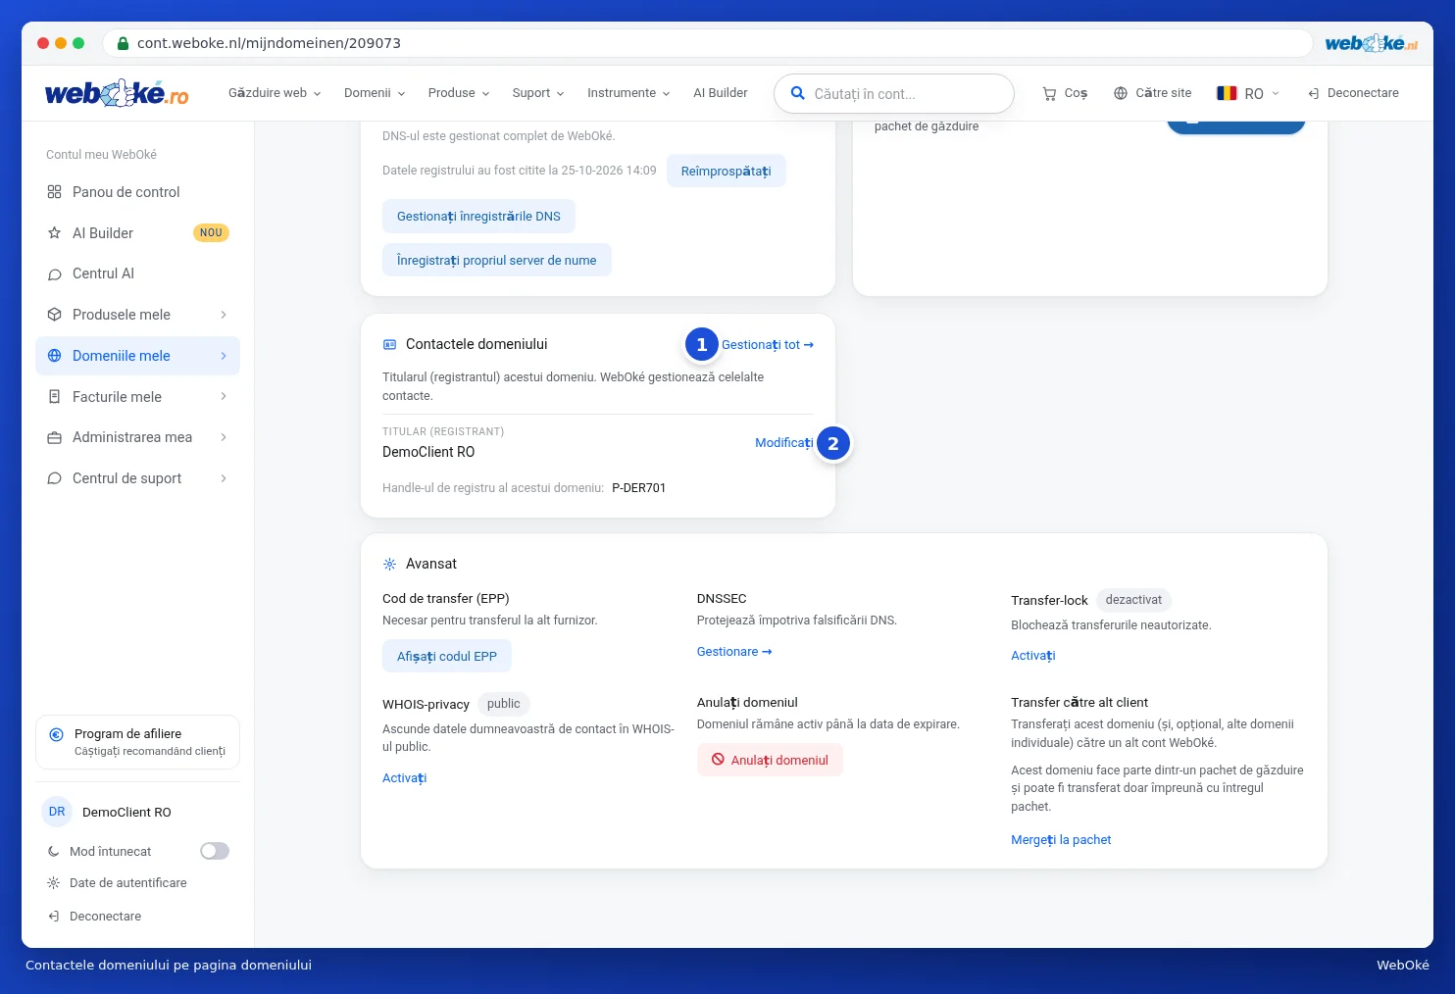Click the Reîmprospătați button
This screenshot has height=994, width=1455.
point(727,171)
